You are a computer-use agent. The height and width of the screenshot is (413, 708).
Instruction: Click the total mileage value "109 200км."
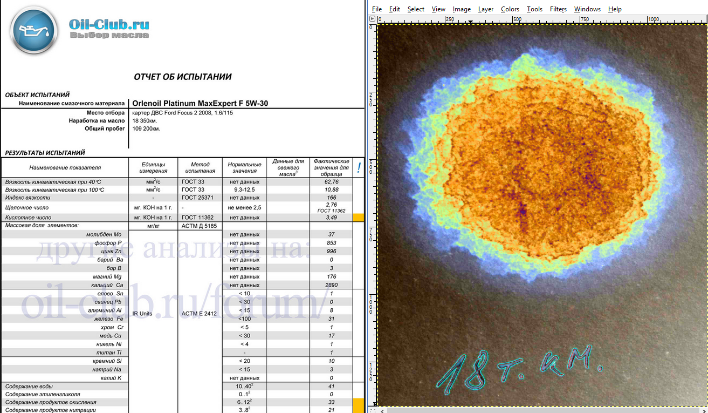146,129
